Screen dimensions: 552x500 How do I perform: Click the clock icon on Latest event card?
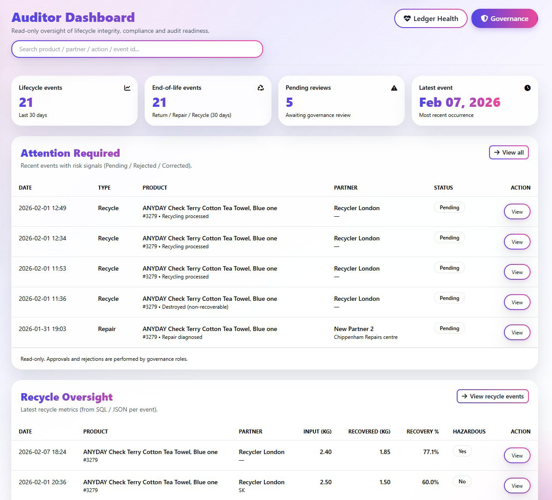tap(528, 88)
